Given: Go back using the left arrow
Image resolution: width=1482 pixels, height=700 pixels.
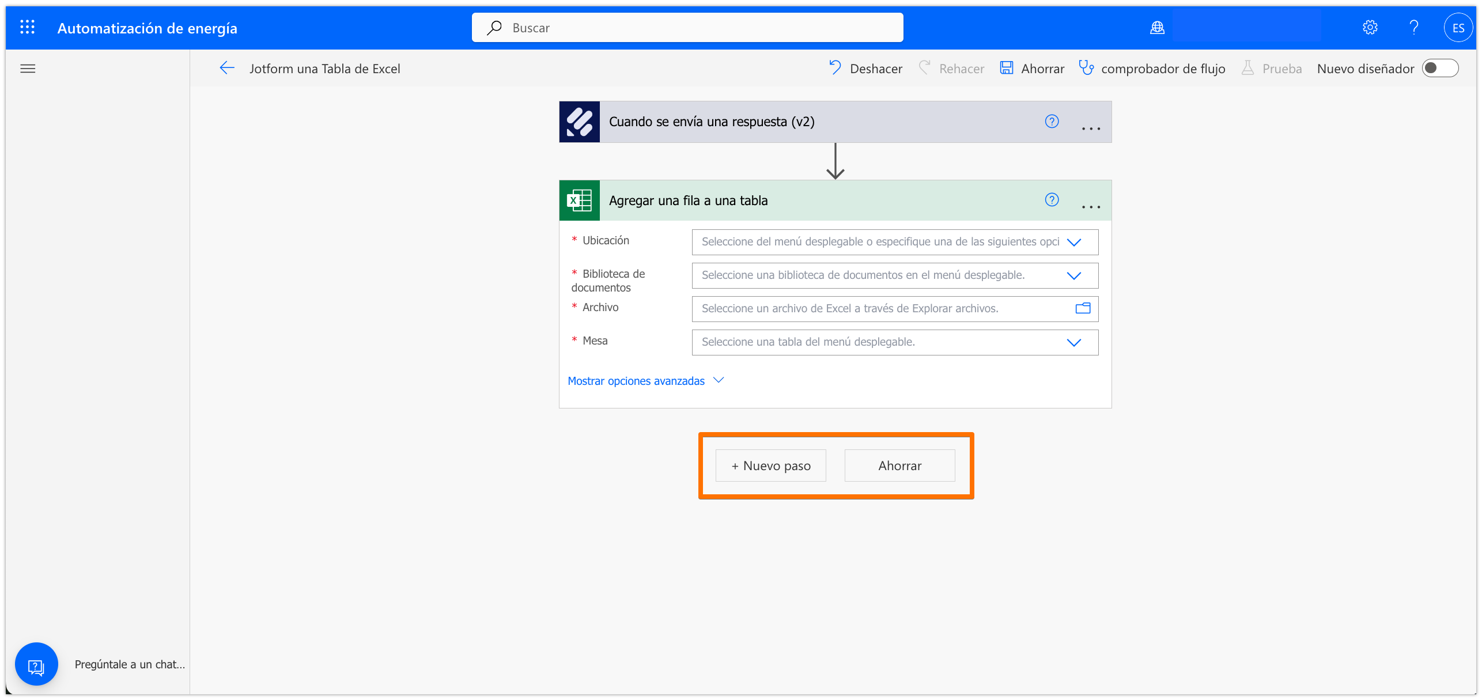Looking at the screenshot, I should [x=226, y=68].
